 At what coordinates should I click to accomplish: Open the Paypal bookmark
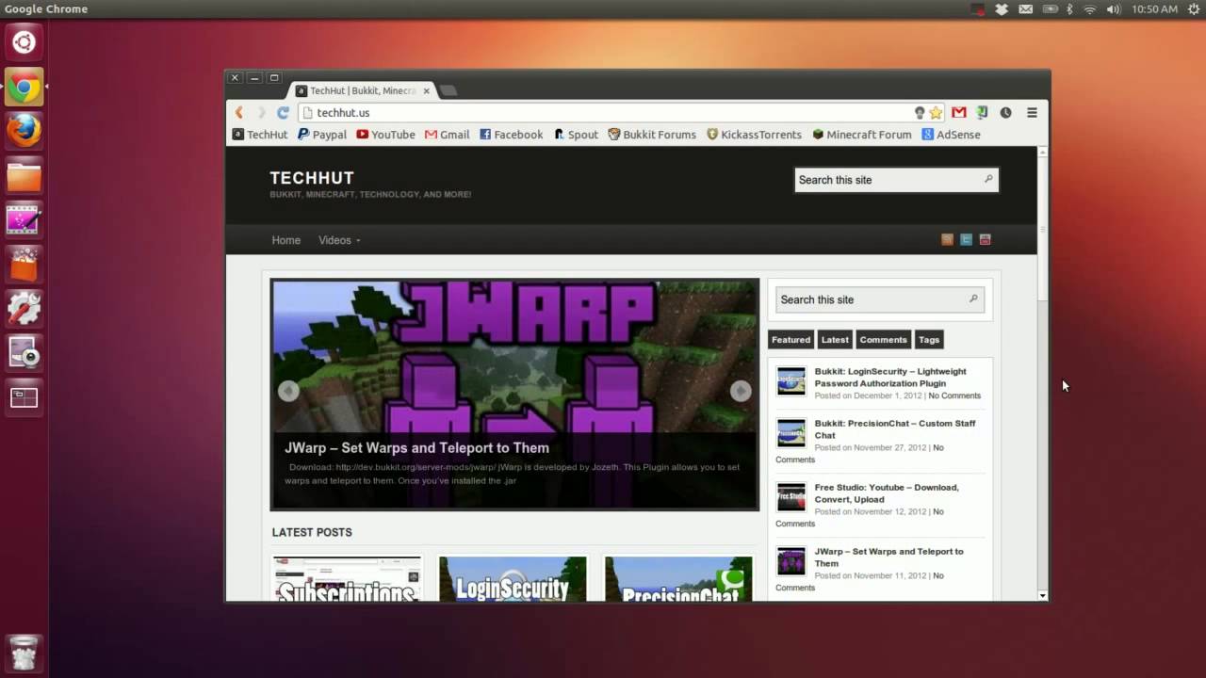pyautogui.click(x=322, y=135)
